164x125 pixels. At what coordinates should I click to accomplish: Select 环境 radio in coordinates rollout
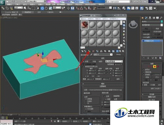pyautogui.click(x=91, y=62)
